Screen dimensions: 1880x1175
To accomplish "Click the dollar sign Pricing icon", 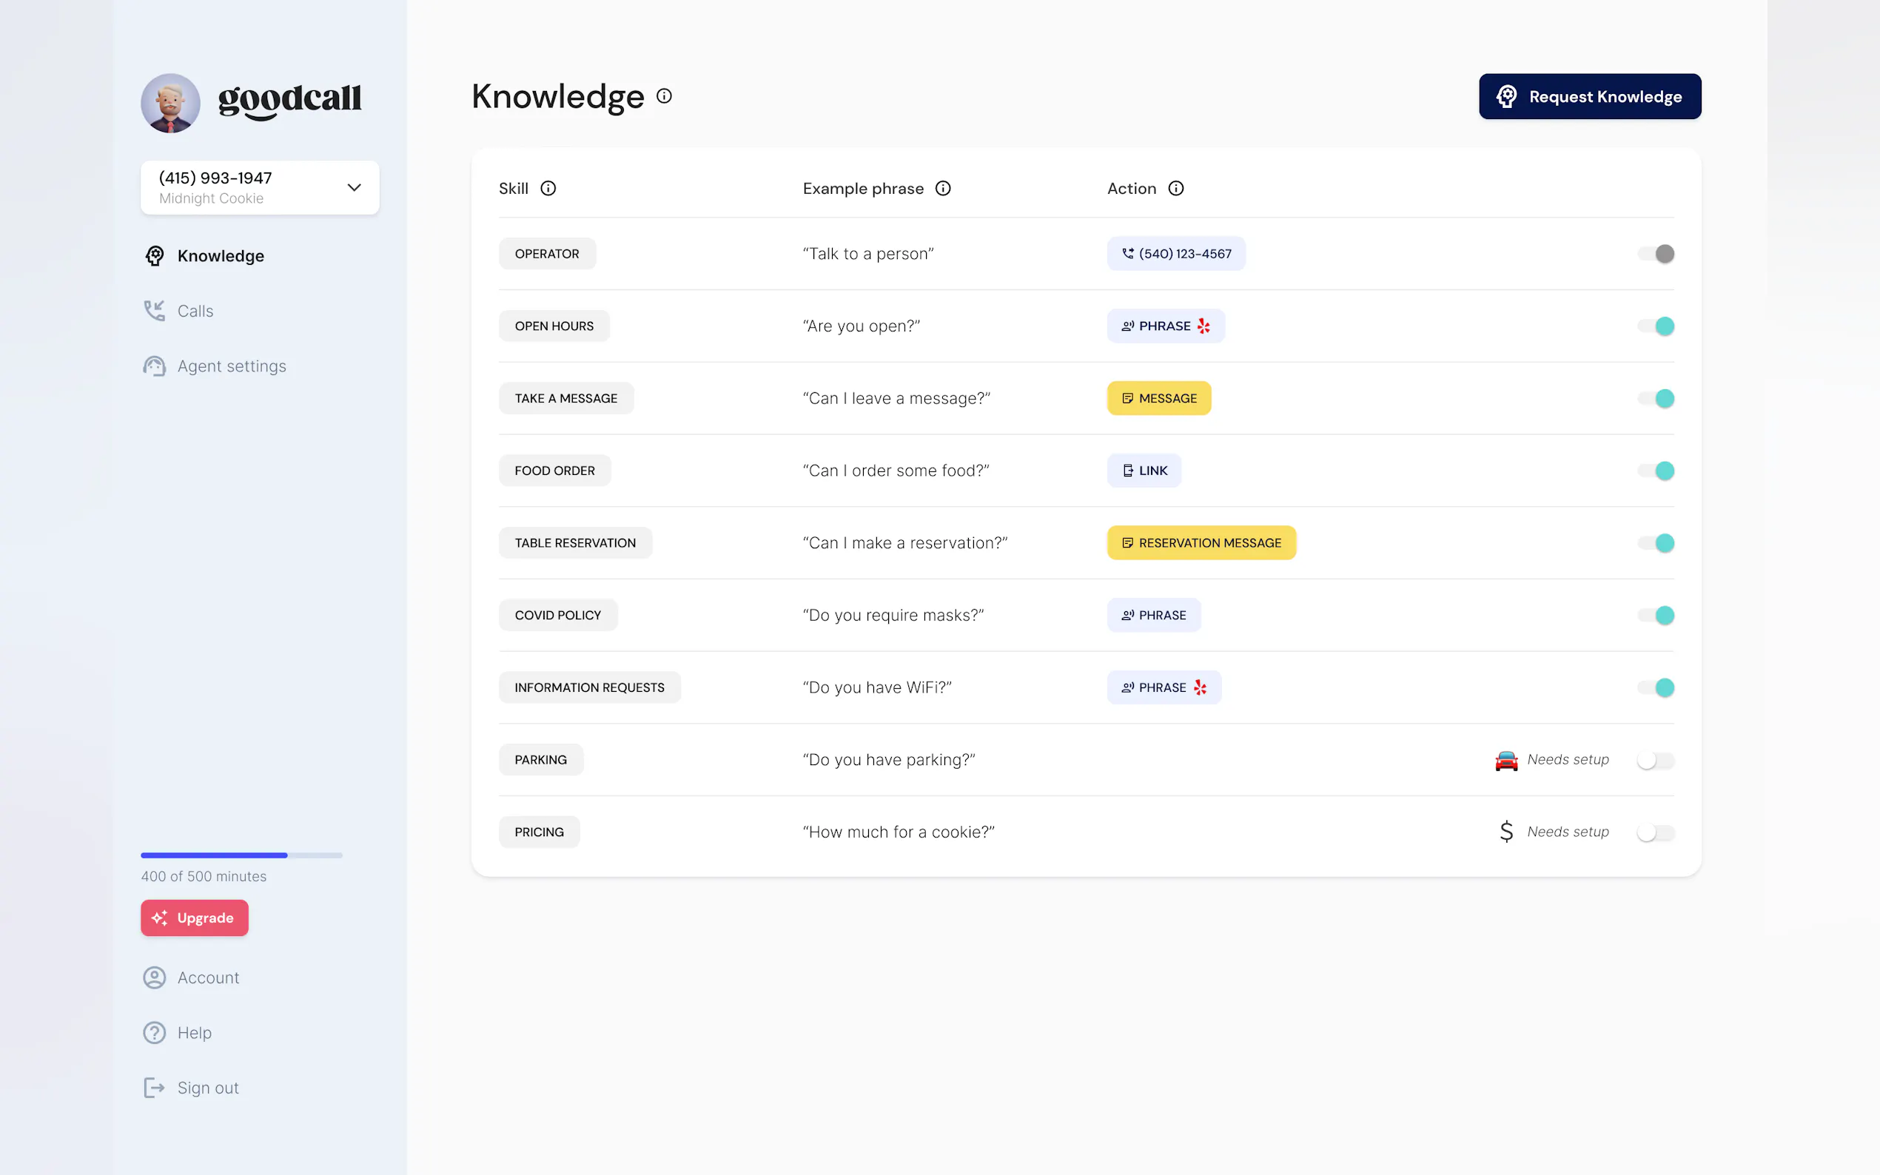I will (1505, 832).
